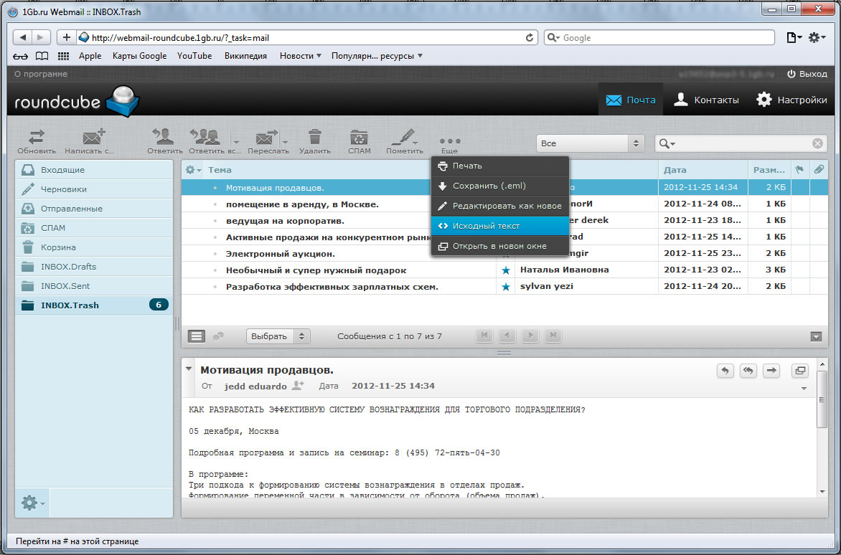Toggle list view mode button below message list
Viewport: 841px width, 555px height.
(197, 336)
